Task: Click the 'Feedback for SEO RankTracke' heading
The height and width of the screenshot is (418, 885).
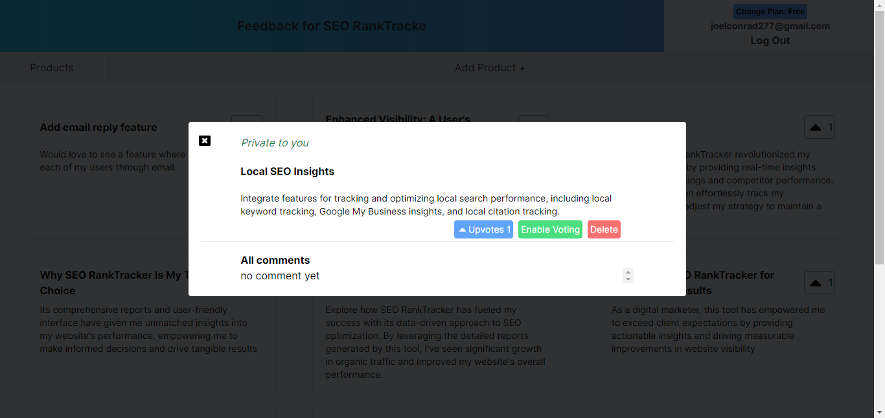Action: 332,26
